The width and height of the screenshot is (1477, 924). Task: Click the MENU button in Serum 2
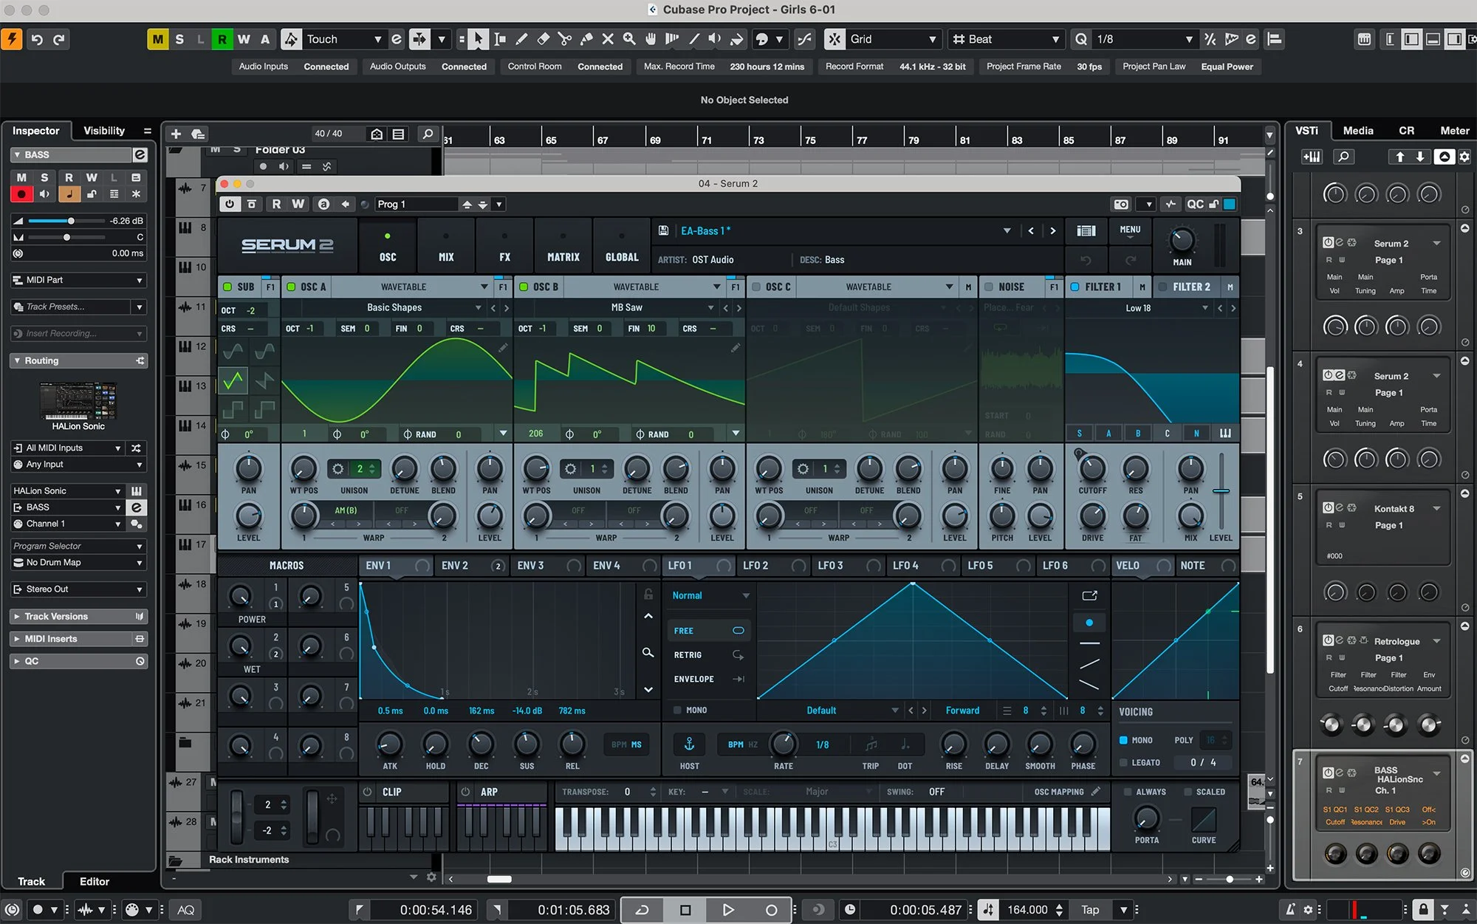coord(1130,230)
